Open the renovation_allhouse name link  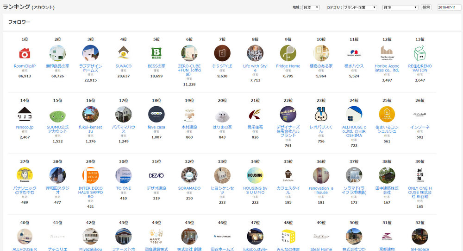pos(321,190)
